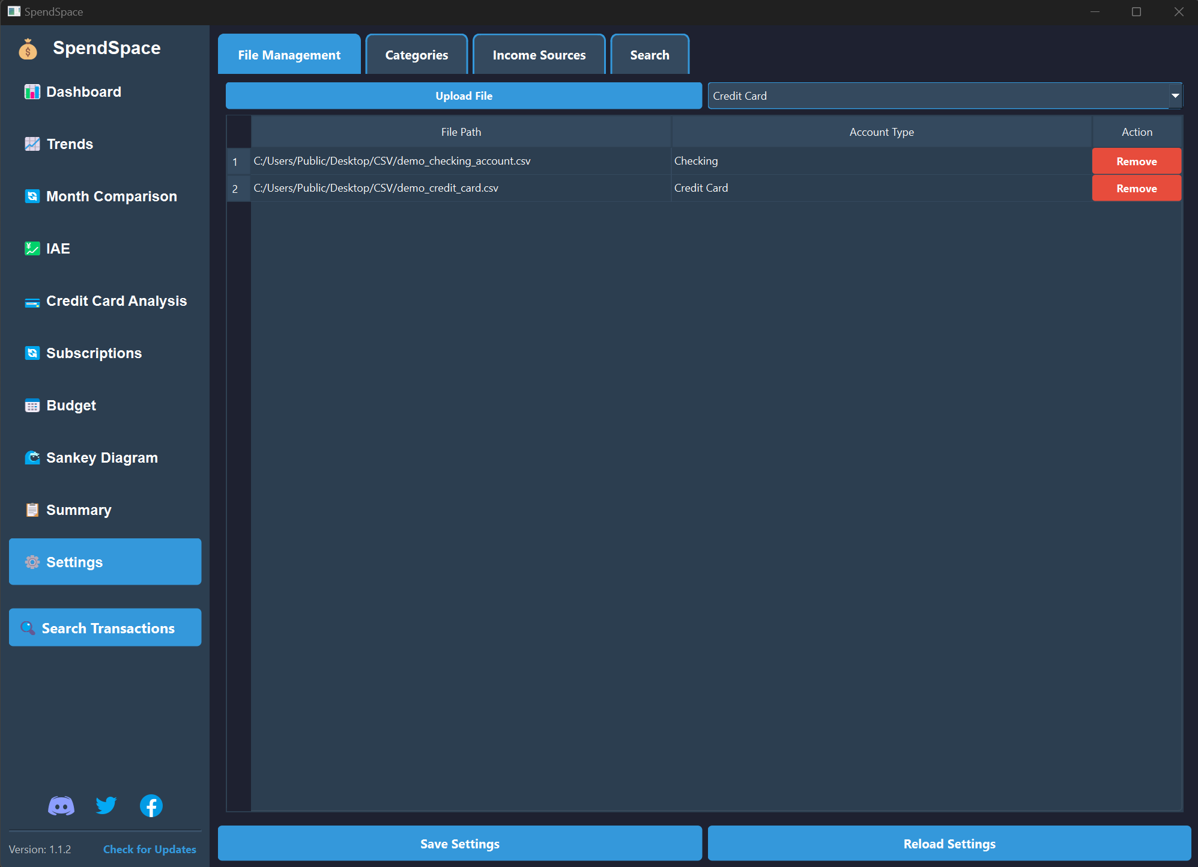Open the Twitter bird icon
This screenshot has width=1198, height=867.
(106, 806)
